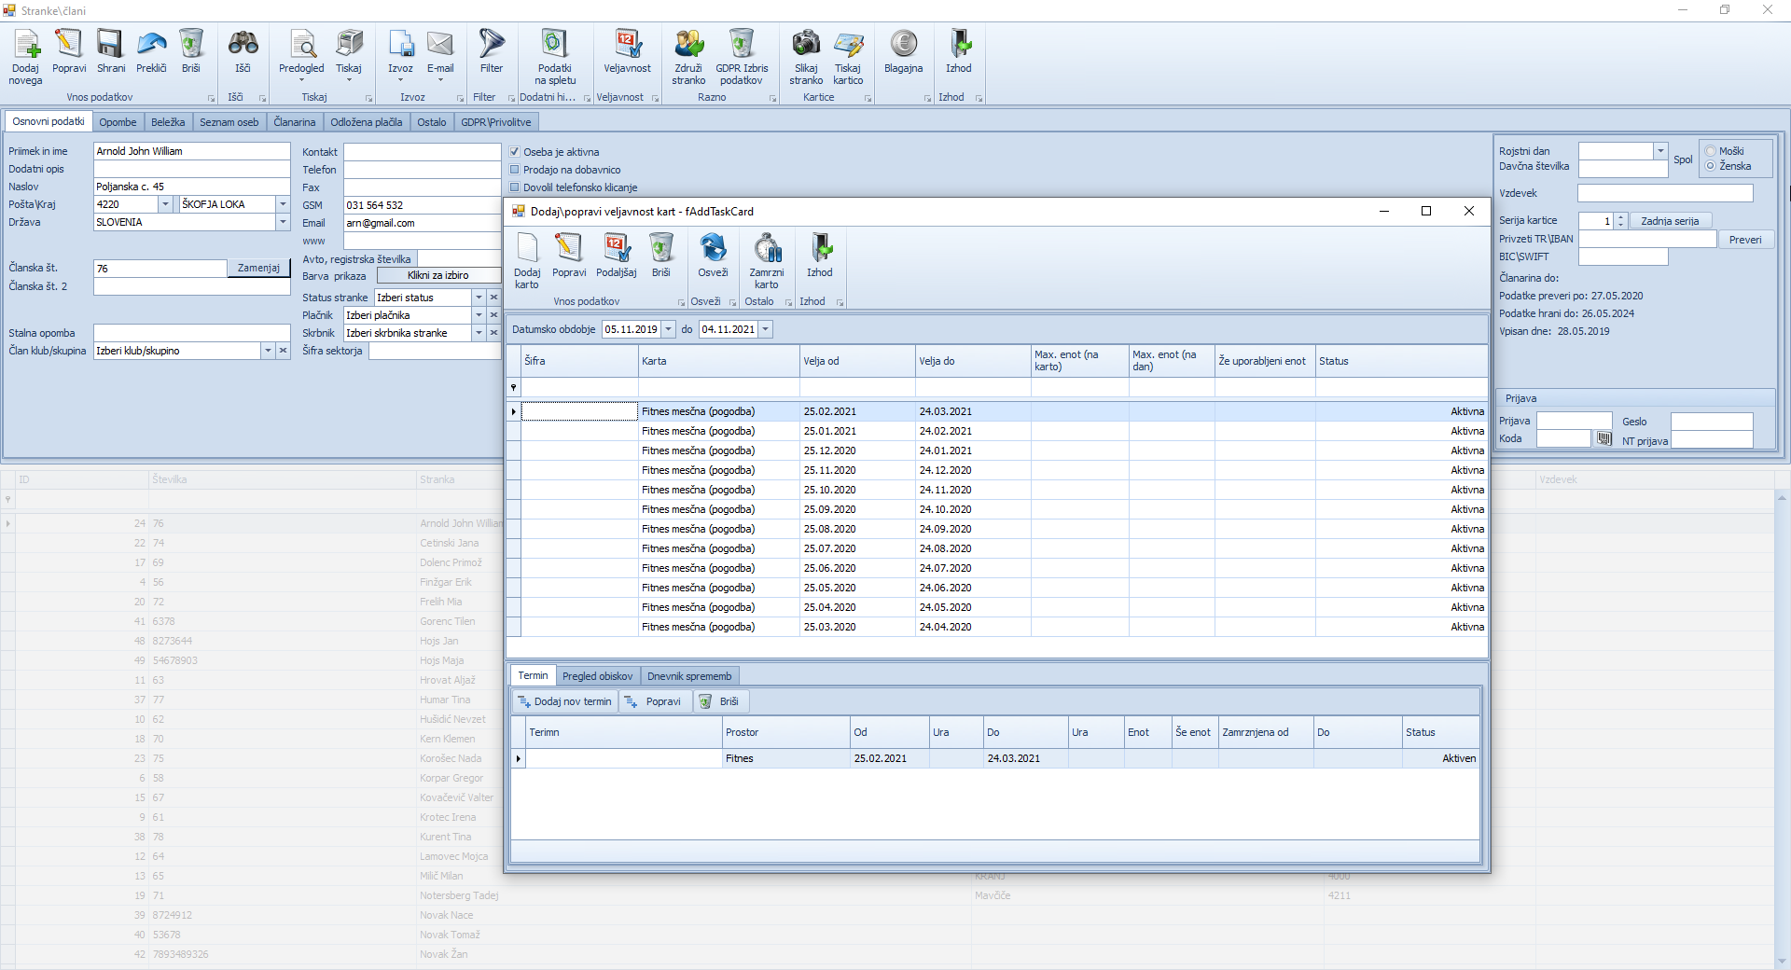Click the Zamenjaj button
Screen dimensions: 1791x970
[258, 269]
